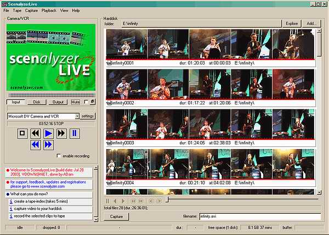
Task: Click the file icon beside infinity0003
Action: pos(109,143)
